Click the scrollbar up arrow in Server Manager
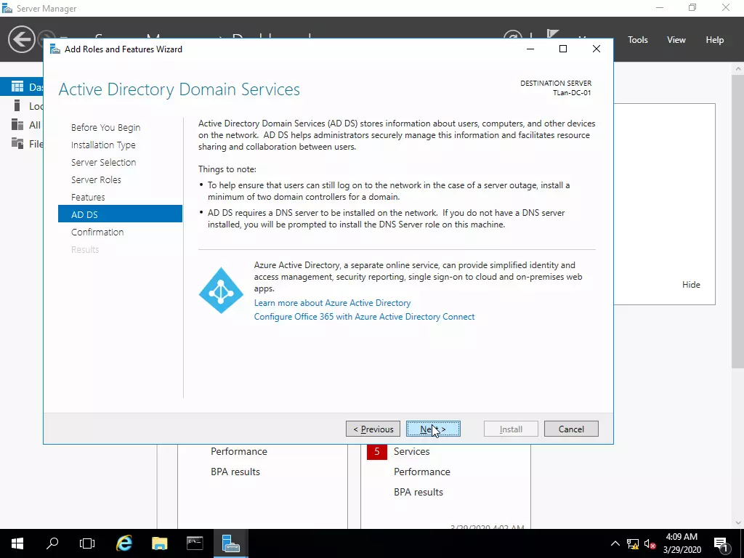 (738, 68)
